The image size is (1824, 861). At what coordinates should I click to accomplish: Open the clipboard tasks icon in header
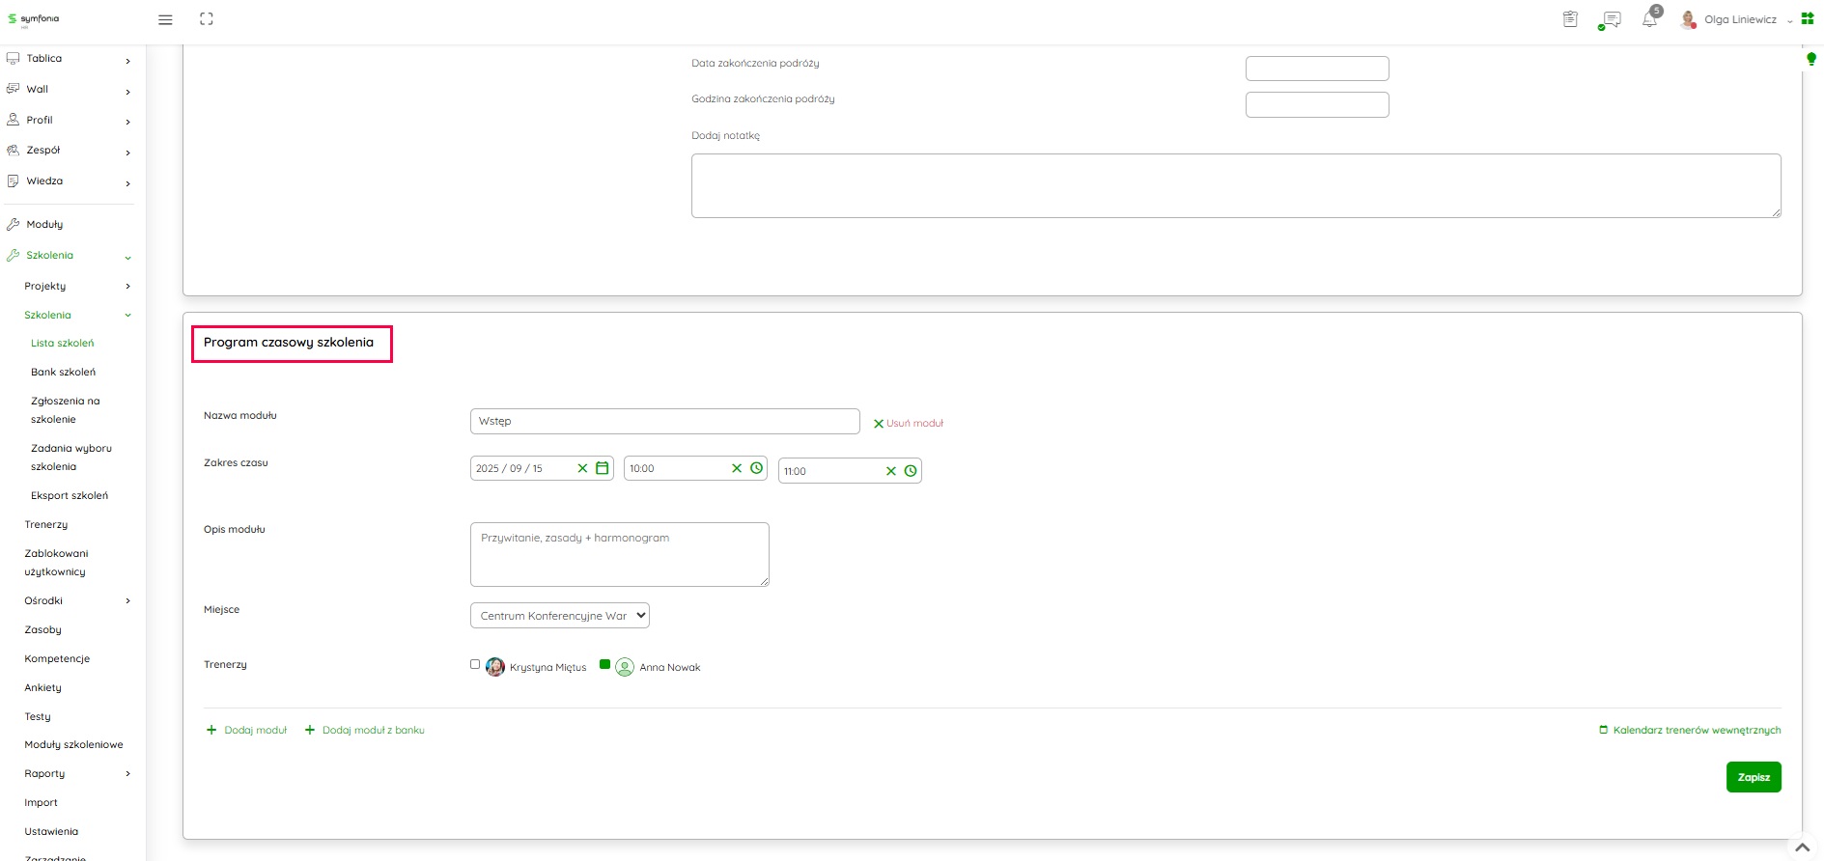[x=1570, y=19]
